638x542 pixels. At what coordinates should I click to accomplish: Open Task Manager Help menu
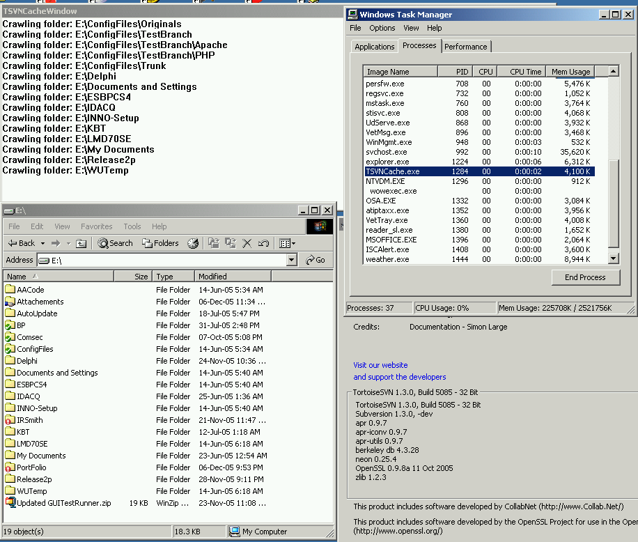[434, 28]
